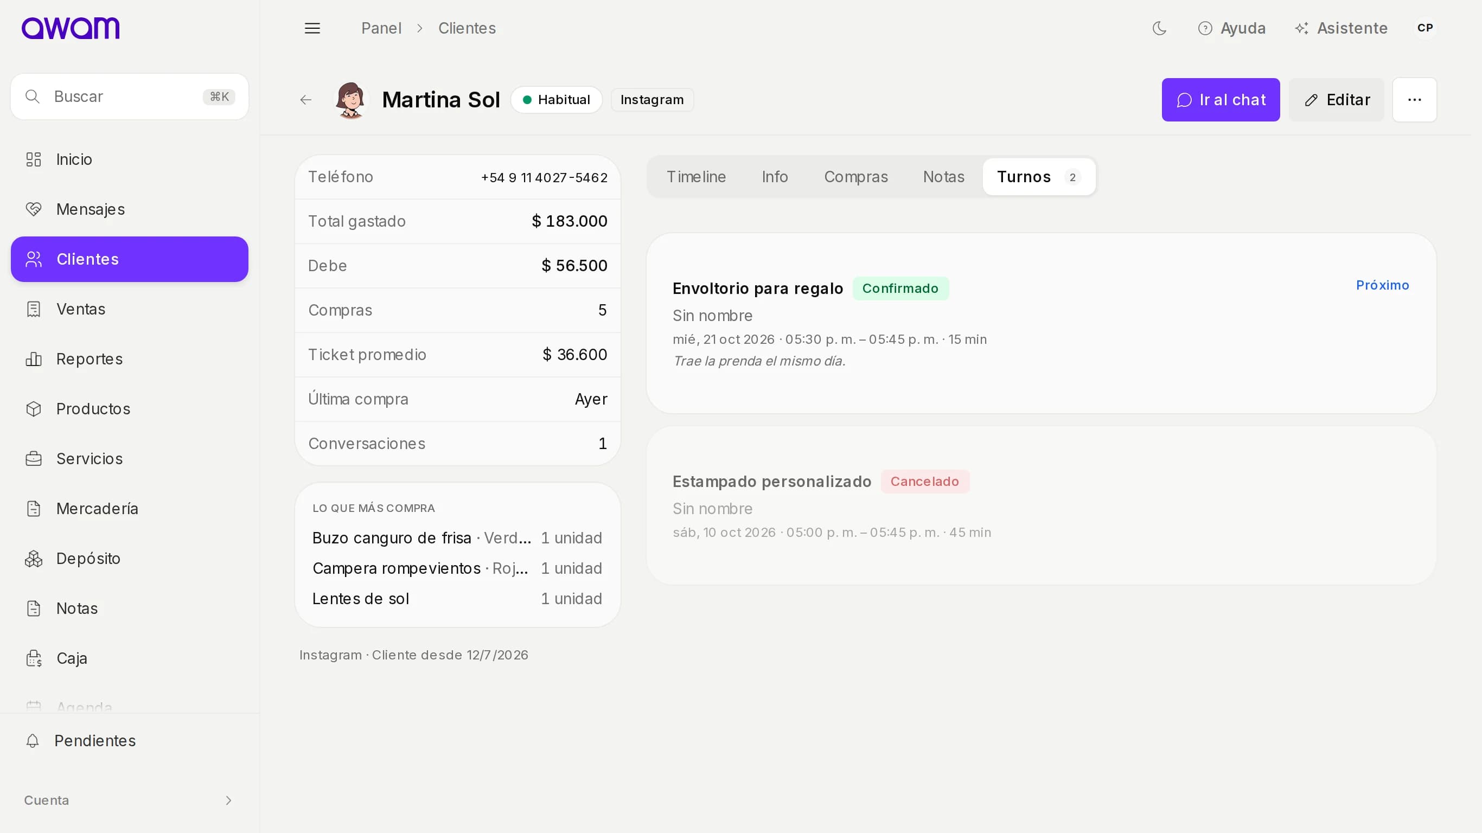Screen dimensions: 1482x833
Task: Click the Instagram tag
Action: coord(652,100)
